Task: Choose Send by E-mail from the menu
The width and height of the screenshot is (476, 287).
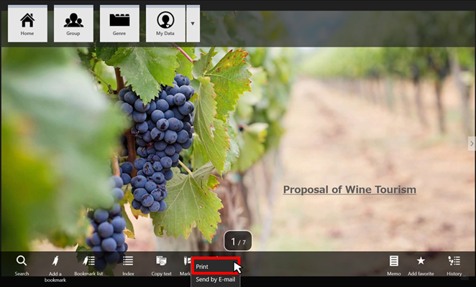Action: click(x=216, y=279)
